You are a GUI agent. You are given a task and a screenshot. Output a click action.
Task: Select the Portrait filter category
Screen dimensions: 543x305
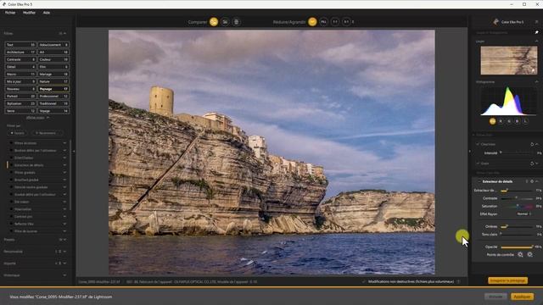pyautogui.click(x=20, y=96)
